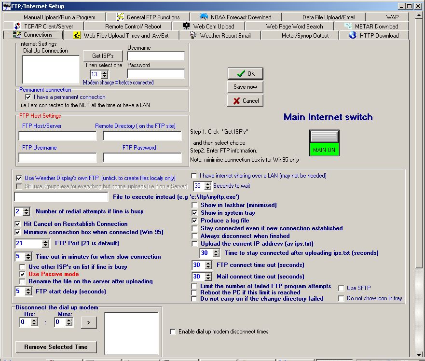The image size is (425, 361).
Task: Uncheck 'I have a permanent connection'
Action: [28, 97]
